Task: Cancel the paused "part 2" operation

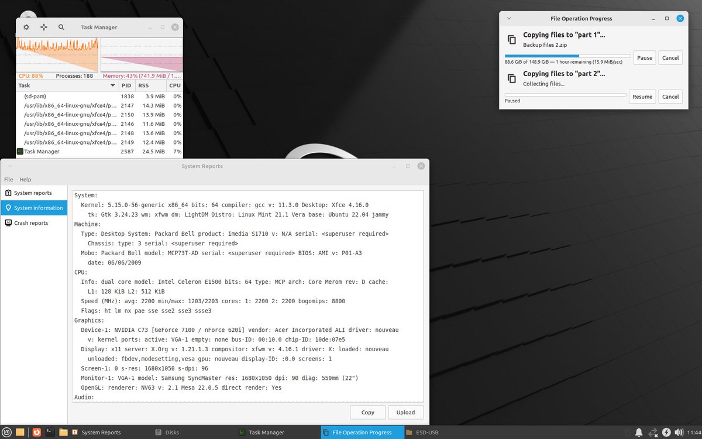Action: [x=670, y=97]
